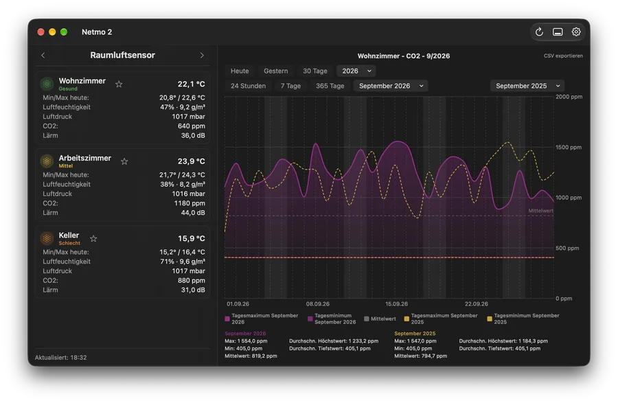This screenshot has width=618, height=403.
Task: Go to next sensor with right chevron
Action: 202,55
